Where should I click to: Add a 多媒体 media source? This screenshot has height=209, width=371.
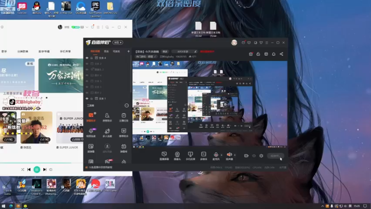(204, 156)
